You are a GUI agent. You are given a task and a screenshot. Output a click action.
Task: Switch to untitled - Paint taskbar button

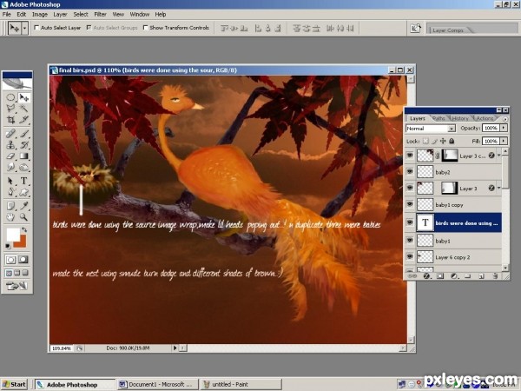241,384
